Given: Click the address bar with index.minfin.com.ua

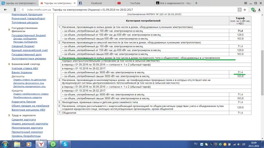Looking at the screenshot, I should (x=128, y=10).
